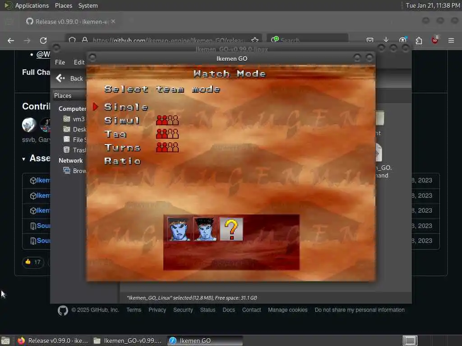The width and height of the screenshot is (462, 346).
Task: Click the Manage cookies footer link
Action: pos(287,310)
